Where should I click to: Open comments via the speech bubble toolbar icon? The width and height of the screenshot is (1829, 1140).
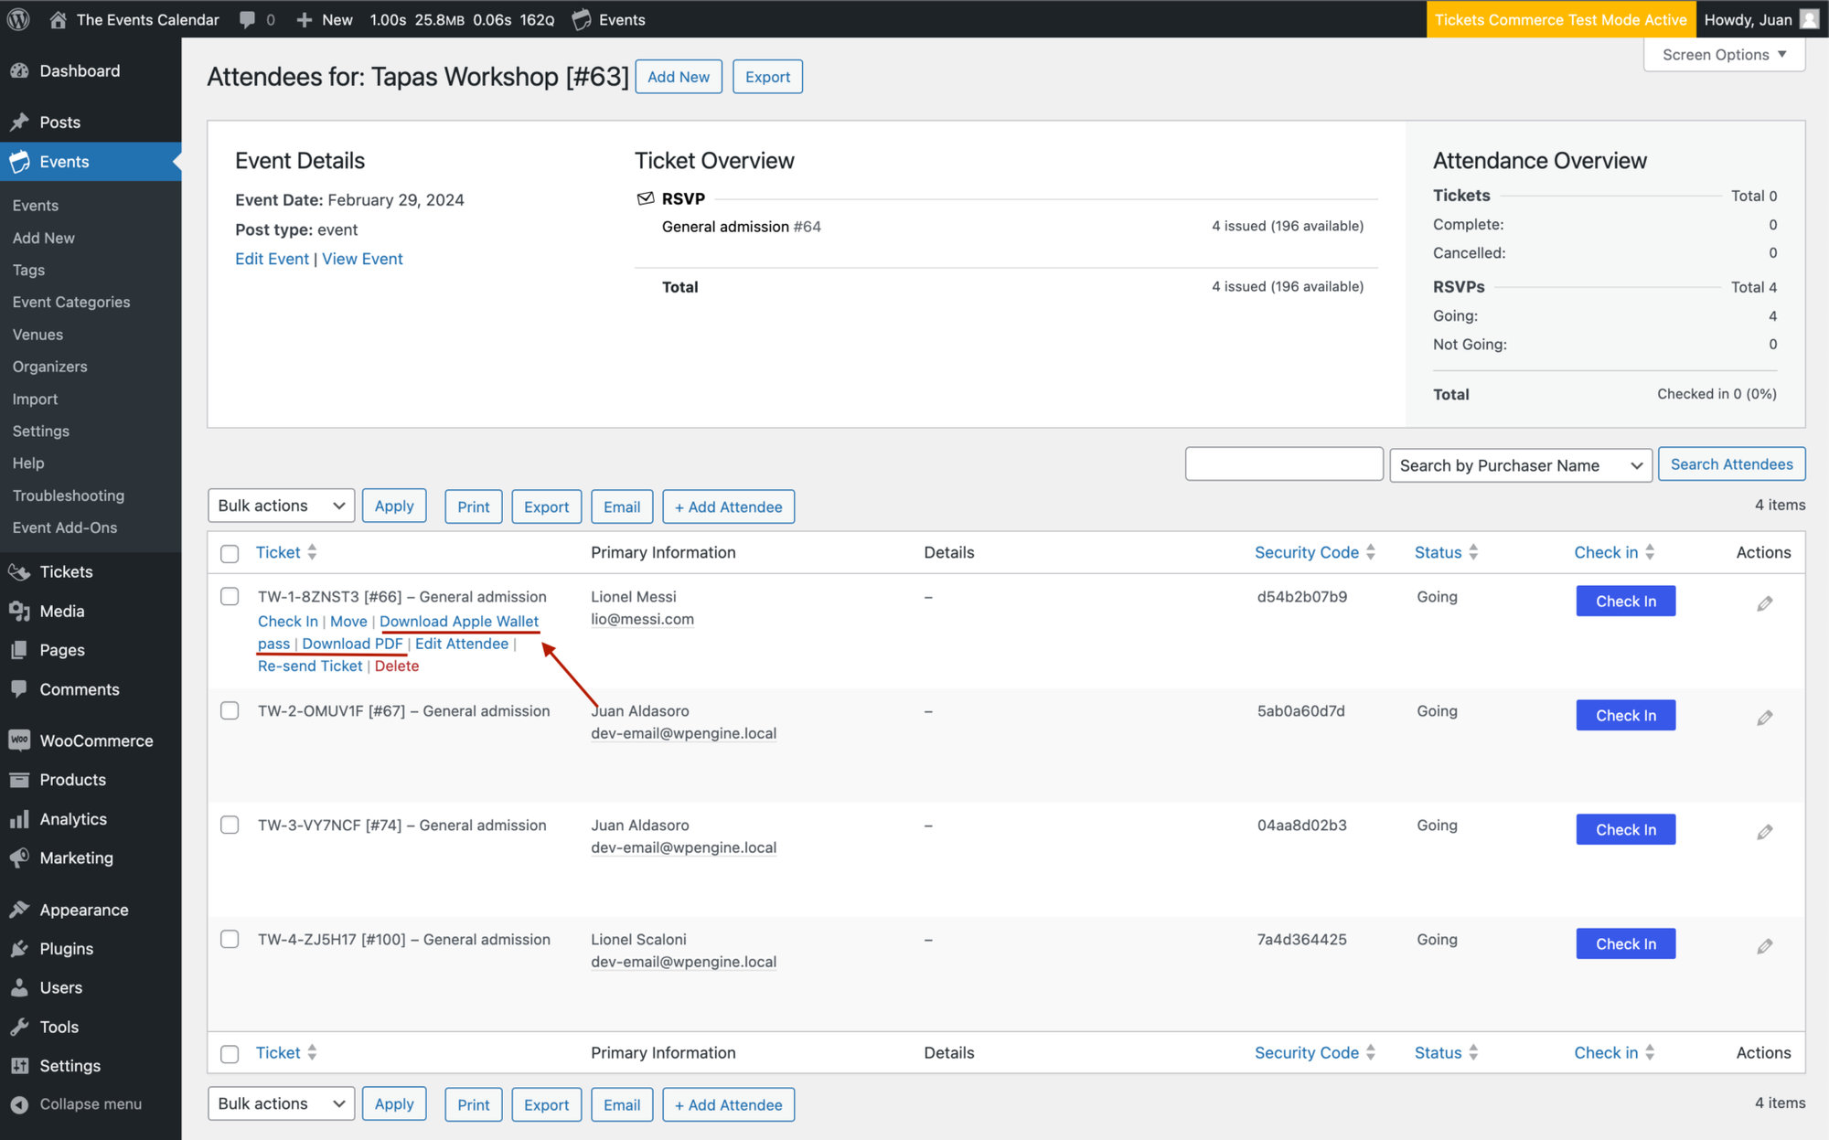pos(245,18)
